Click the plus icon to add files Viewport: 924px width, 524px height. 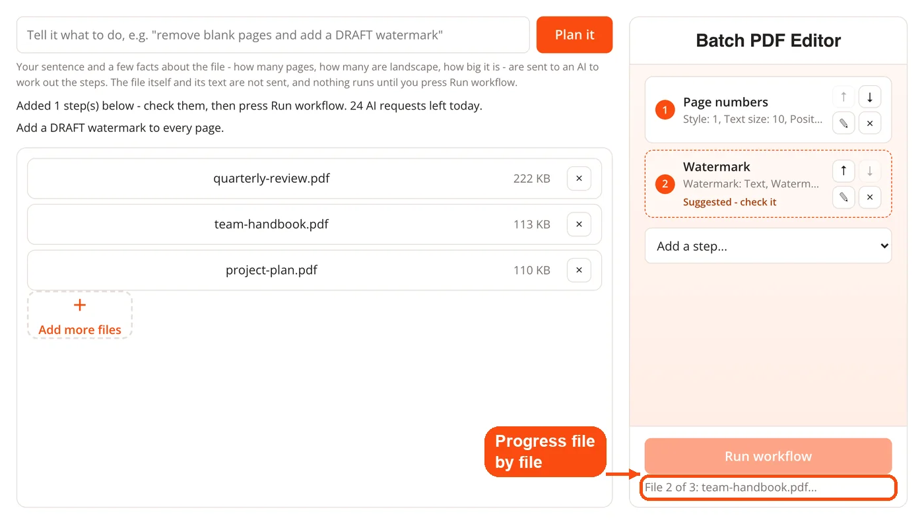point(80,305)
